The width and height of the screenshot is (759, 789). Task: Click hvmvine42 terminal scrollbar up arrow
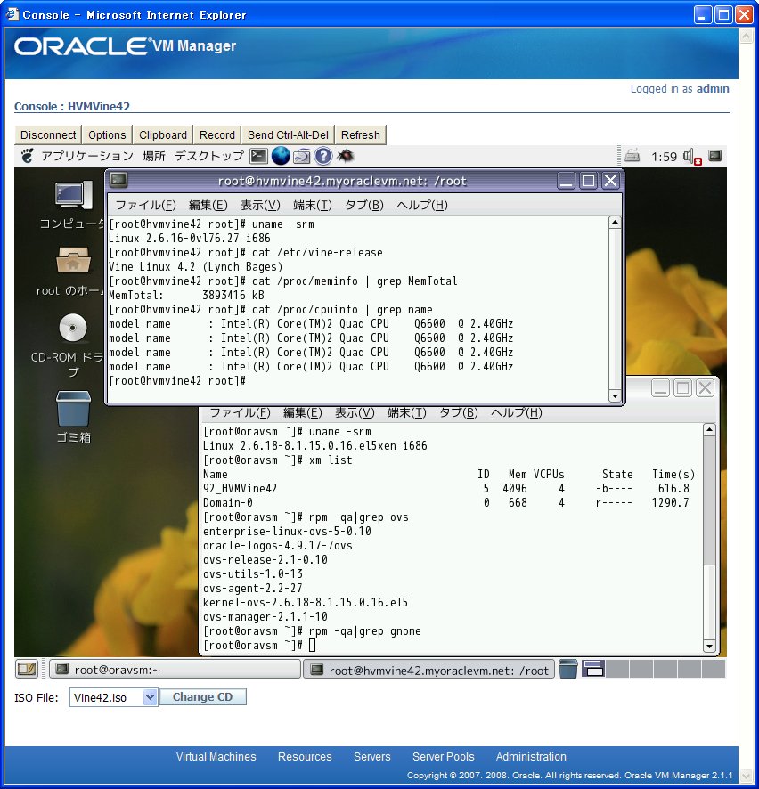tap(615, 222)
